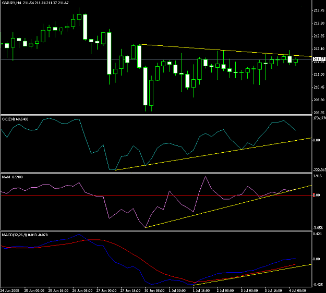Select the 211.00 price axis label
Viewport: 326px width, 293px height.
click(x=319, y=75)
